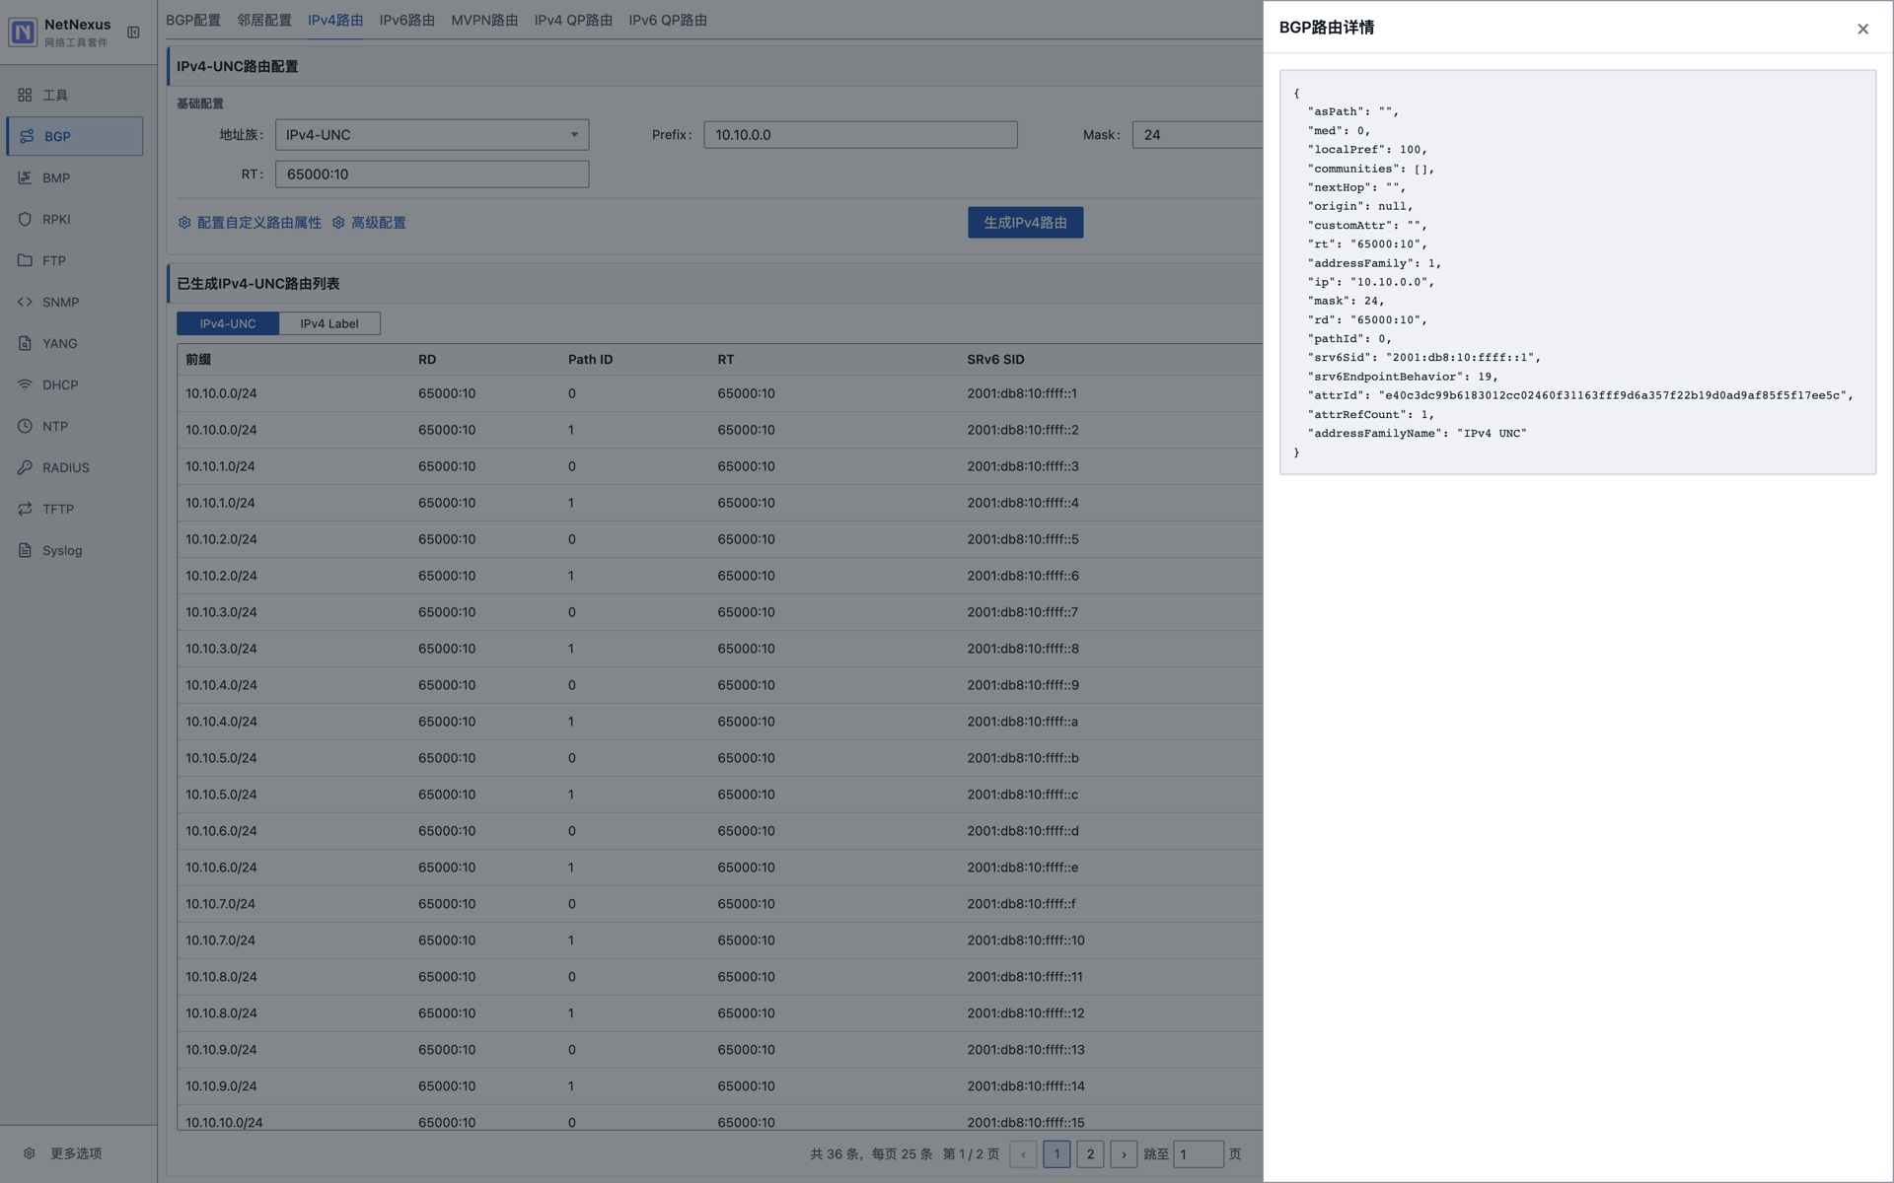Switch to the MVPN路由 tab
Viewport: 1894px width, 1183px height.
point(484,20)
